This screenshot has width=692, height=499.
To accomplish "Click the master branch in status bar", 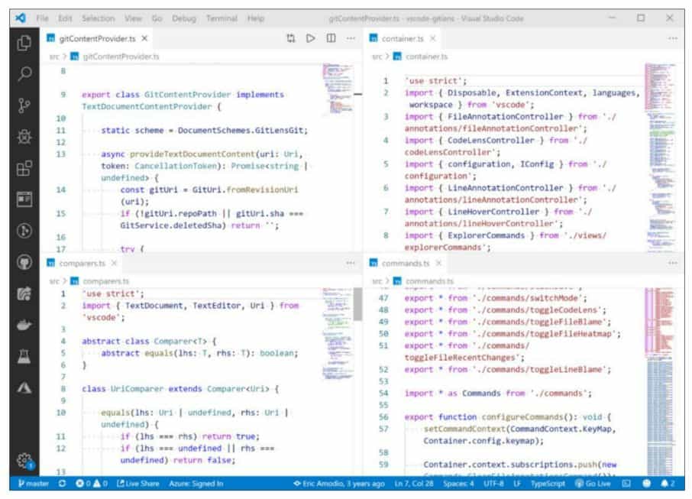I will [x=34, y=484].
